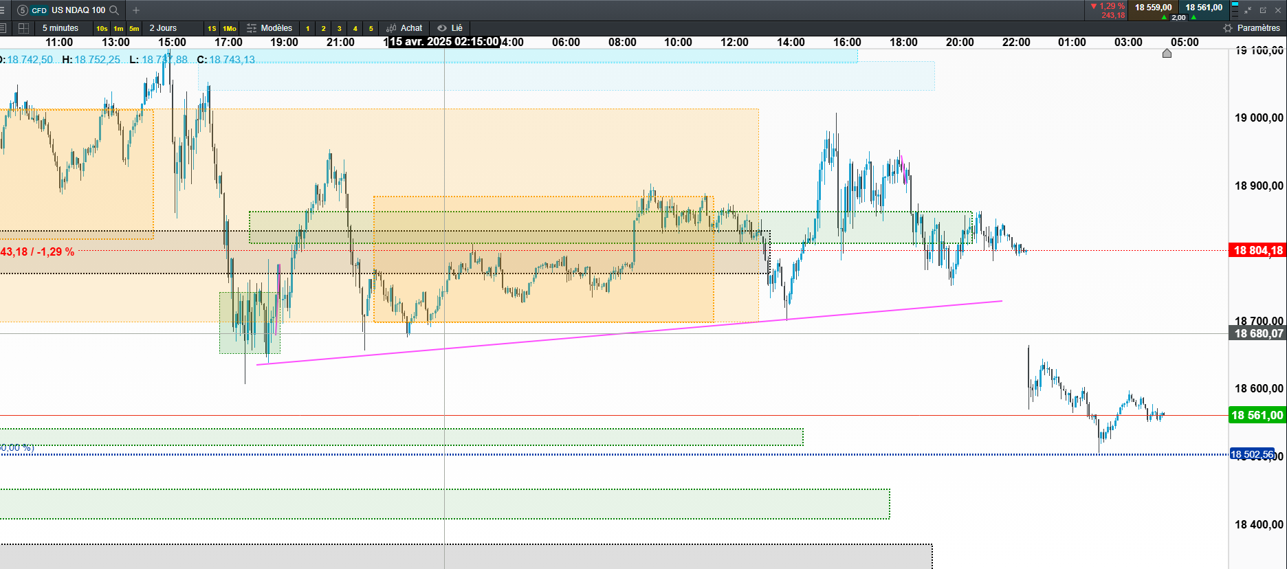The width and height of the screenshot is (1287, 569).
Task: Open the 5 minutes timeframe dropdown
Action: point(60,28)
